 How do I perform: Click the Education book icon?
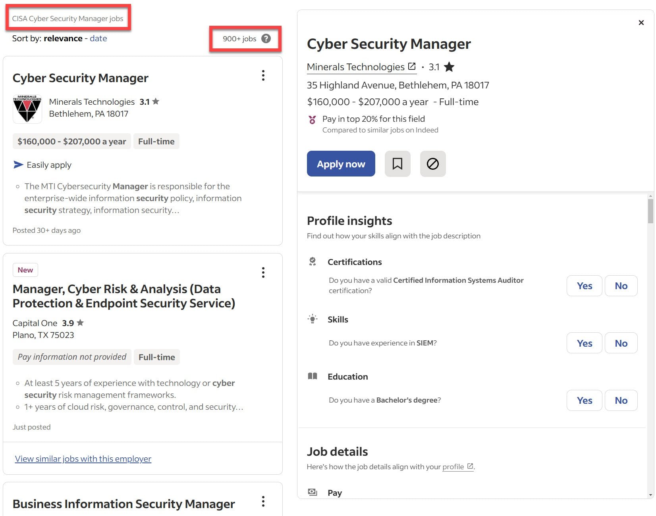click(313, 376)
